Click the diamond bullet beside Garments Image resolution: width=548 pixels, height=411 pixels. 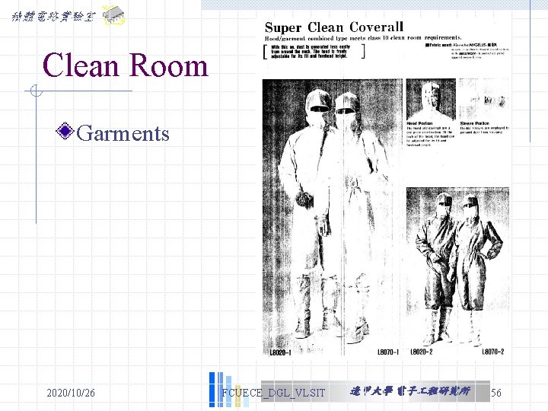click(x=65, y=131)
